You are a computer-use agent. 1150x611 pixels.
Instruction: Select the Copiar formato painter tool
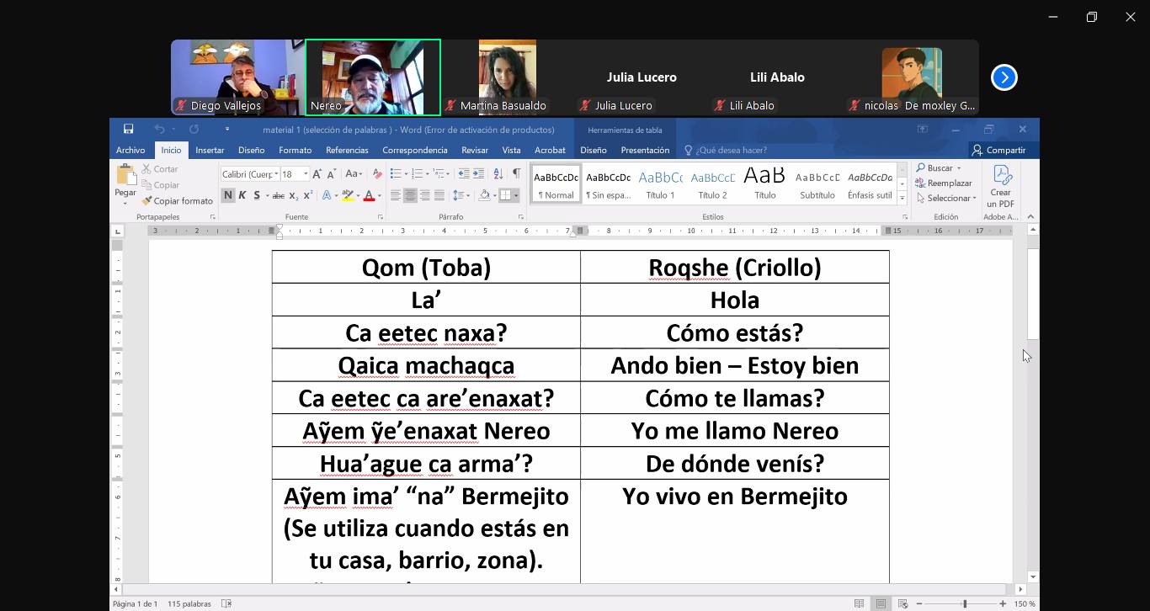pos(178,201)
